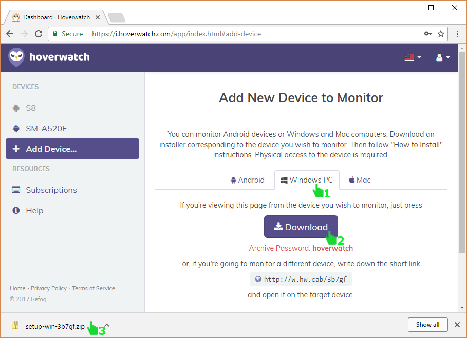Close the Dashboard Hoverwatch tab
The width and height of the screenshot is (467, 338).
pyautogui.click(x=98, y=17)
